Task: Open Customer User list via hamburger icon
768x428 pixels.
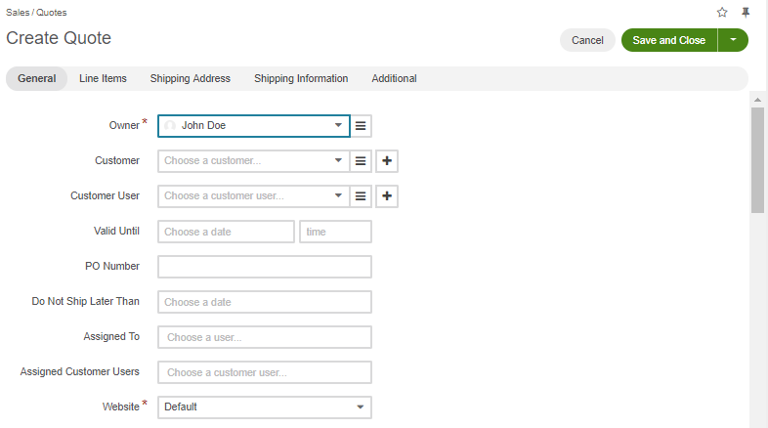Action: pos(361,196)
